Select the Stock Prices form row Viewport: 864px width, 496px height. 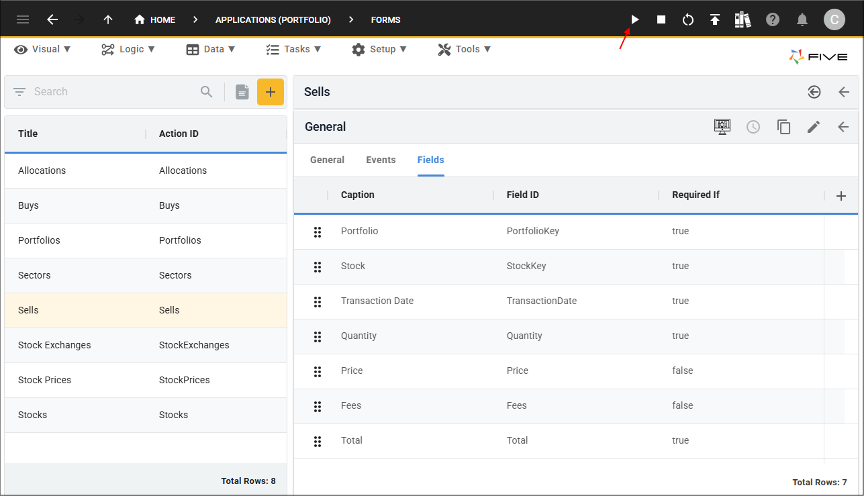coord(146,380)
